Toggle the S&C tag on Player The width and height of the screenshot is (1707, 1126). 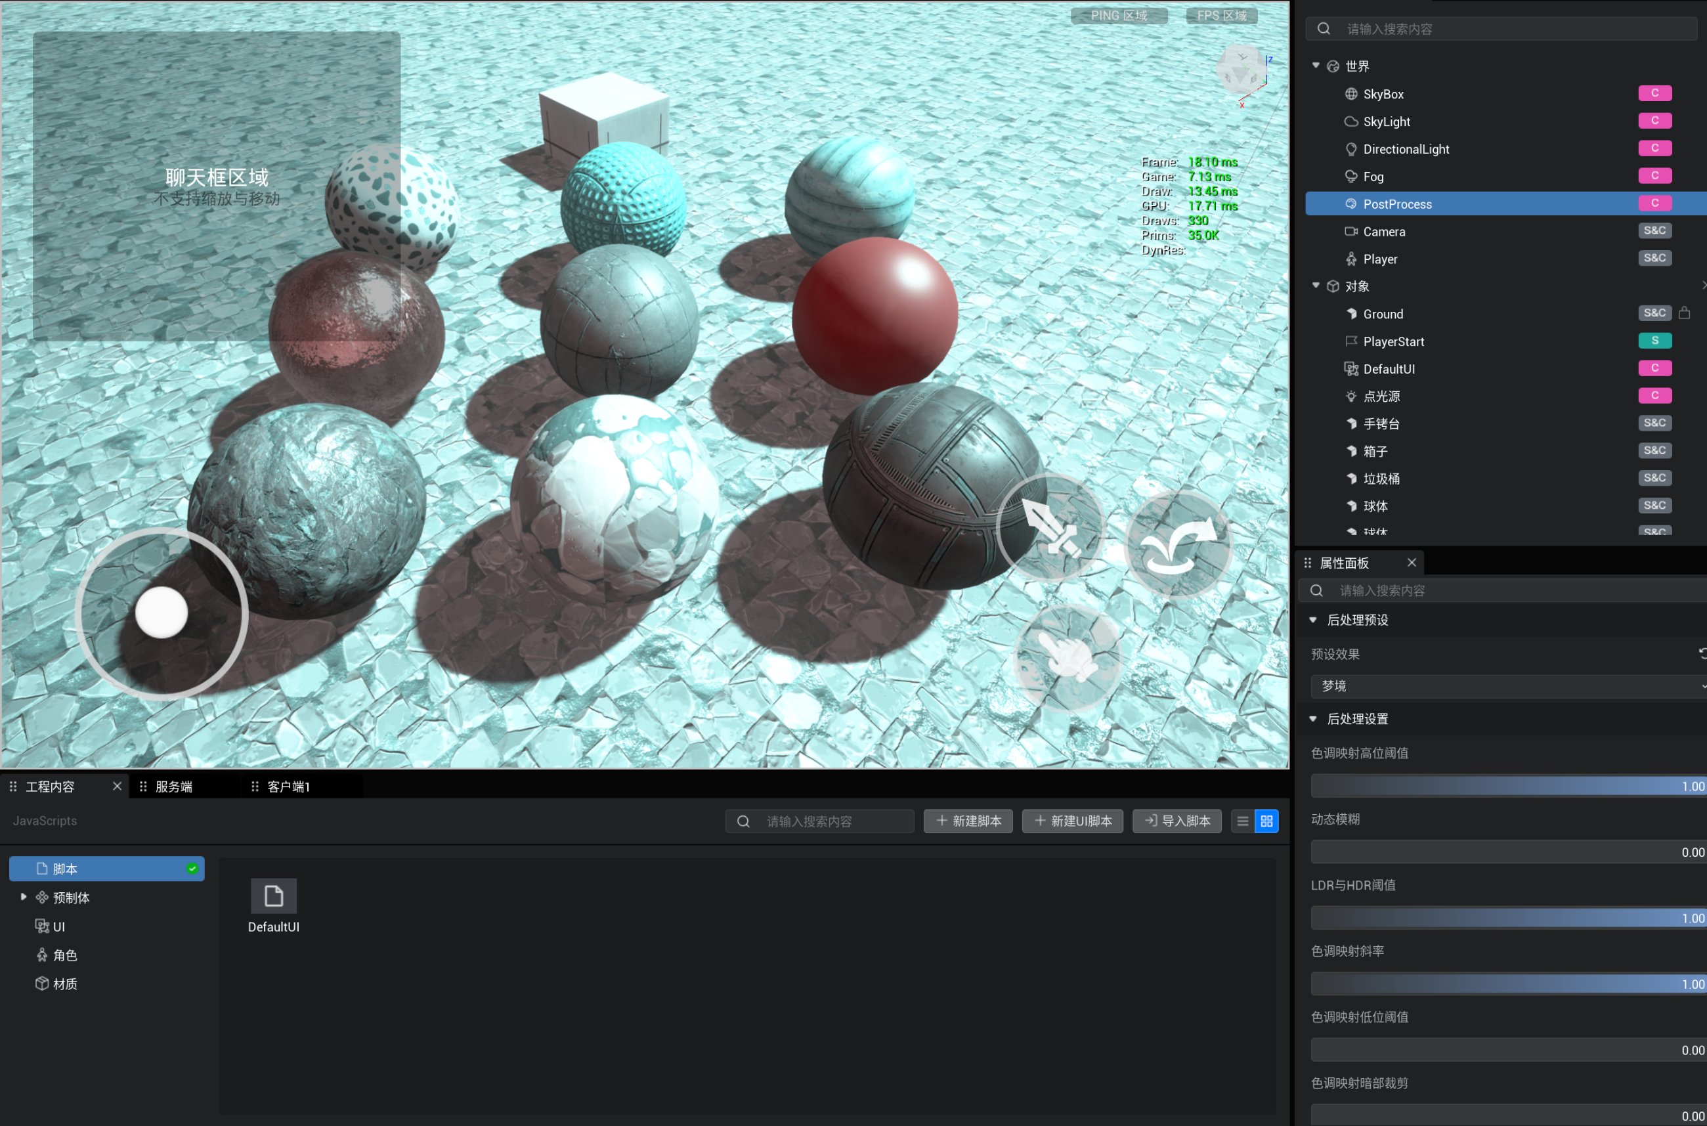point(1654,258)
